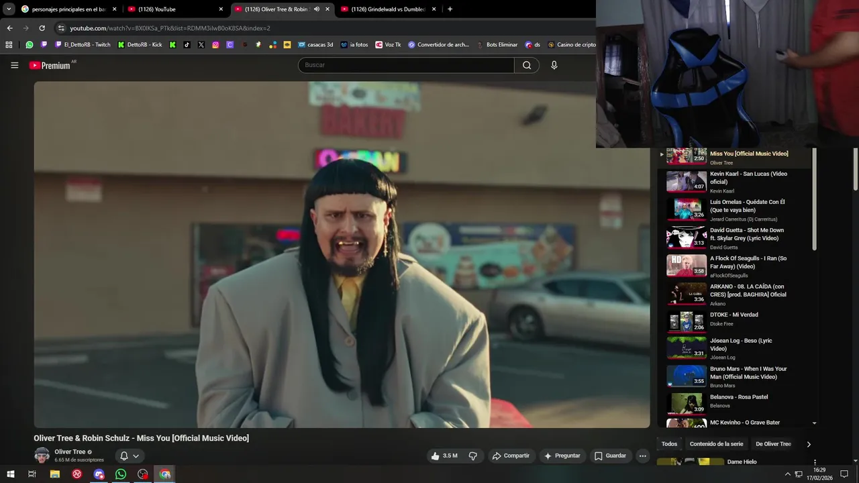859x483 pixels.
Task: Open the 'Voz Tk' bookmark
Action: (388, 45)
